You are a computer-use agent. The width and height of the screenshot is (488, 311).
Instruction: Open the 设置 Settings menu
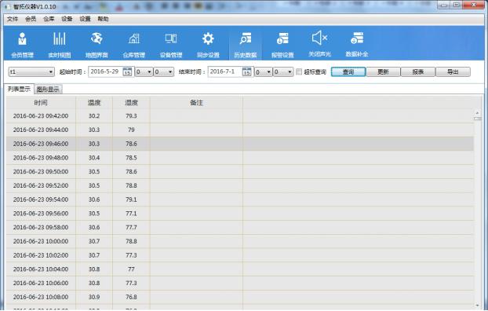point(85,19)
